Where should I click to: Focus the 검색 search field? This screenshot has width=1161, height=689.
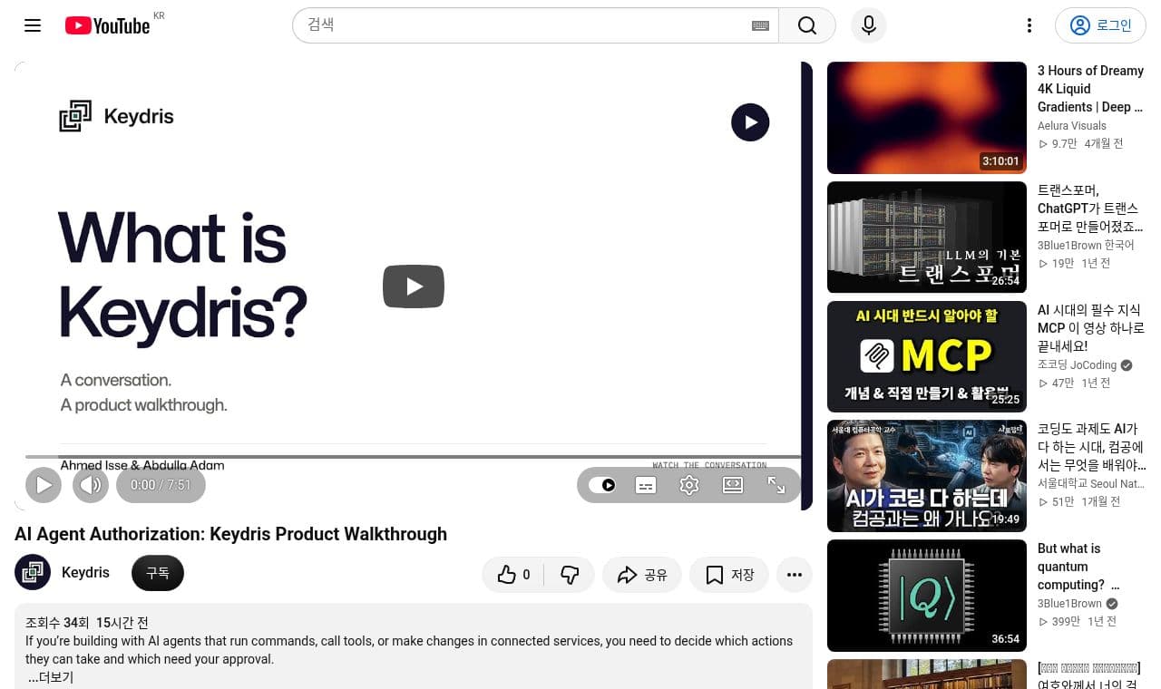[x=535, y=25]
